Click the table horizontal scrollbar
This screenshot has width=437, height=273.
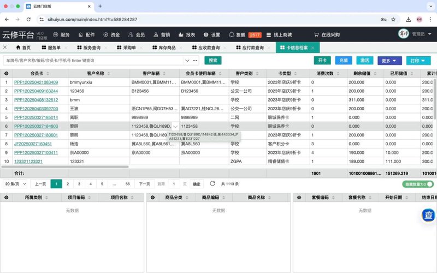pos(65,167)
